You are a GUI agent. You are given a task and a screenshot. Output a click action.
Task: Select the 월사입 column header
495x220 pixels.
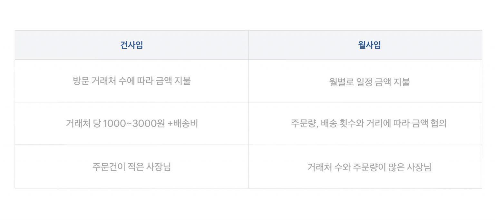point(369,45)
